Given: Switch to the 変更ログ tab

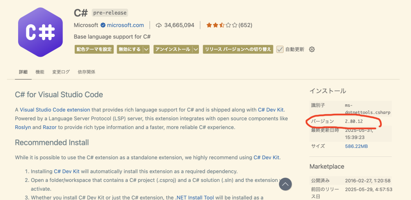Looking at the screenshot, I should tap(61, 72).
